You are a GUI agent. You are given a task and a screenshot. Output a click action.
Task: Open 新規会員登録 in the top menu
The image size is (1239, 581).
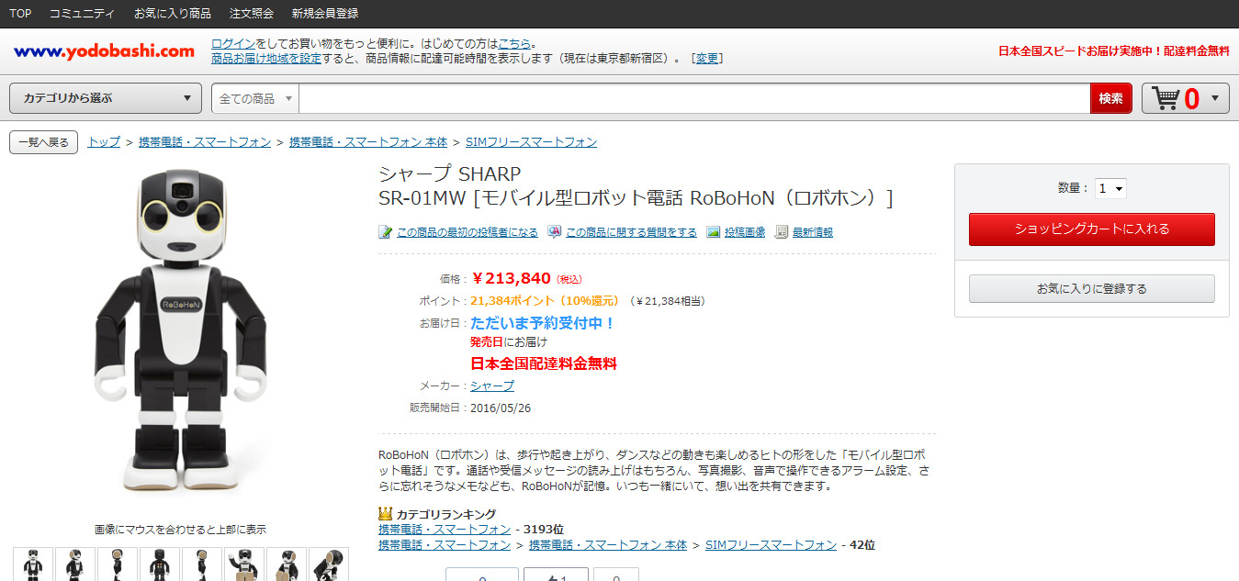324,14
